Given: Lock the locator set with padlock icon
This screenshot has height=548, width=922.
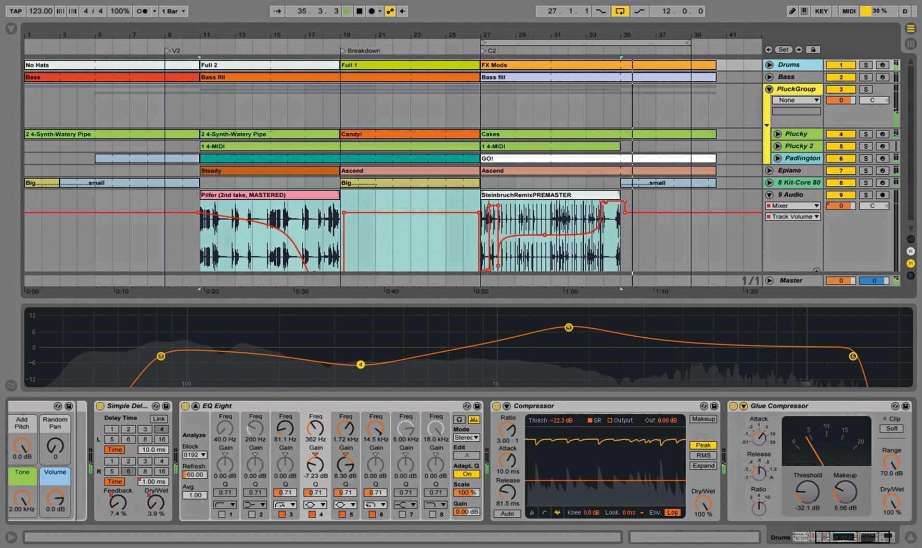Looking at the screenshot, I should 813,49.
